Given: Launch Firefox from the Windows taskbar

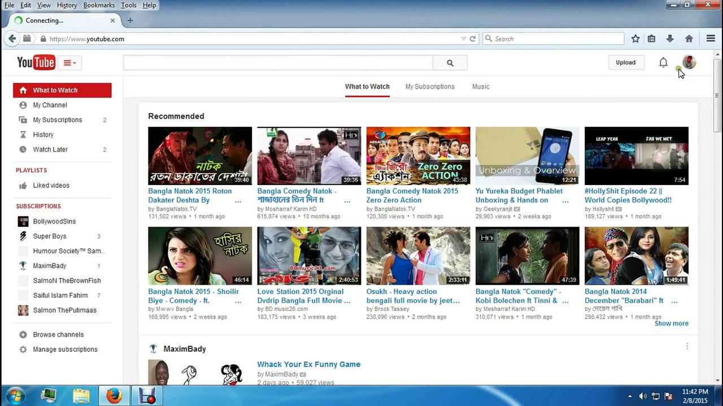Looking at the screenshot, I should (114, 396).
